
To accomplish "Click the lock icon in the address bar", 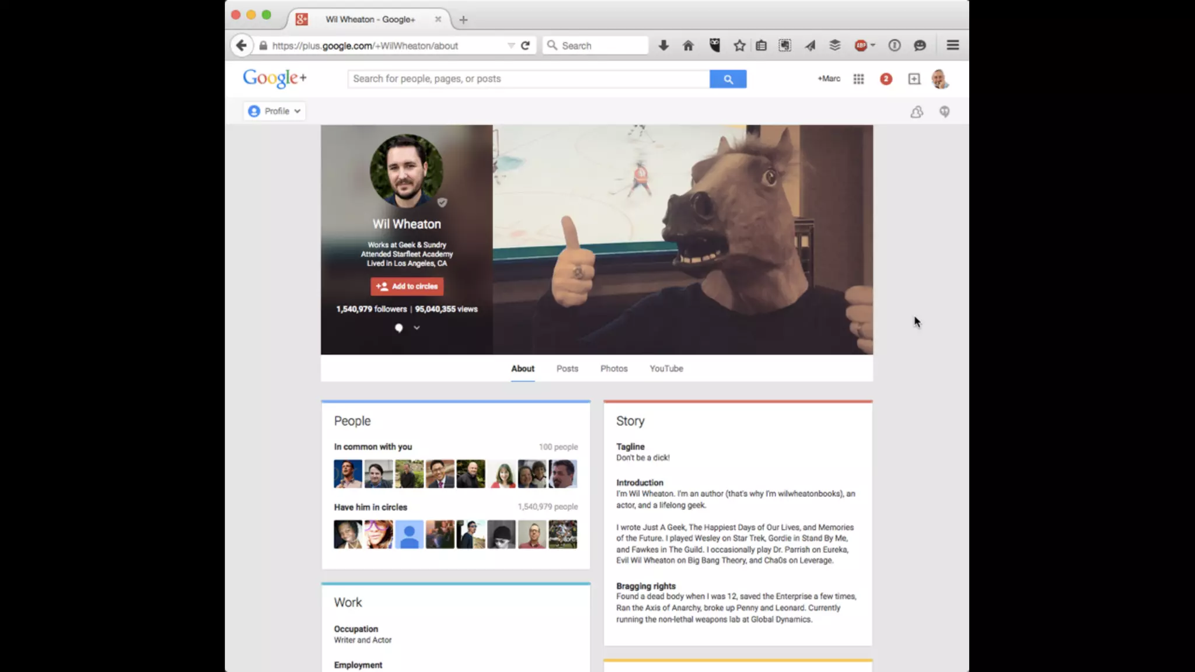I will click(263, 45).
